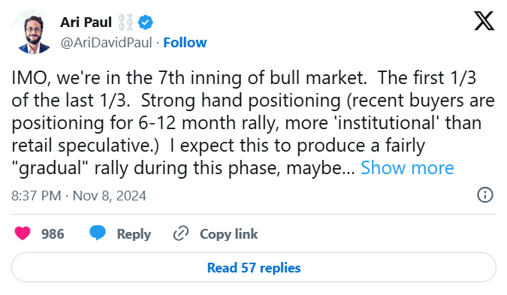Click the Nov 8, 2024 date
The width and height of the screenshot is (507, 295).
[110, 196]
